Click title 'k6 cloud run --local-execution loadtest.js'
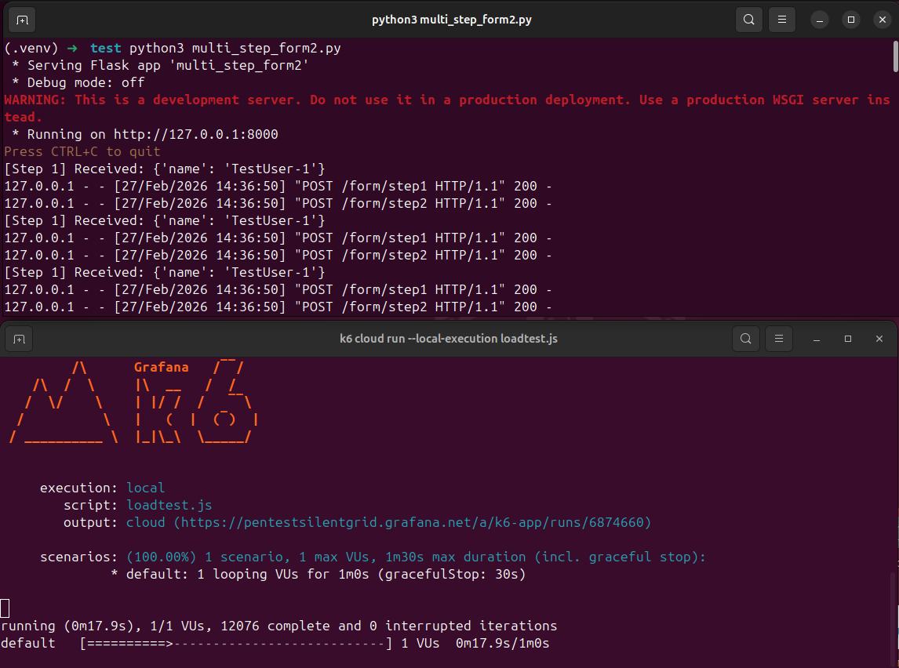Viewport: 899px width, 668px height. pos(449,339)
